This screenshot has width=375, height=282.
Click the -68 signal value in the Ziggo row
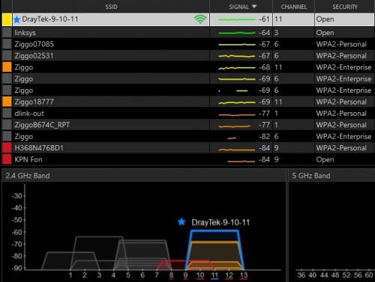[264, 67]
